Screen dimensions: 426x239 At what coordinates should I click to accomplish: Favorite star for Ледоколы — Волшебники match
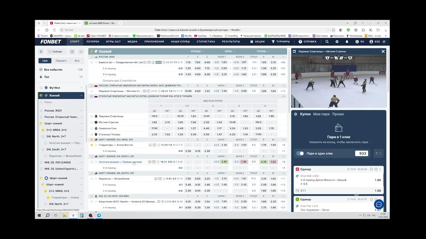pyautogui.click(x=92, y=179)
